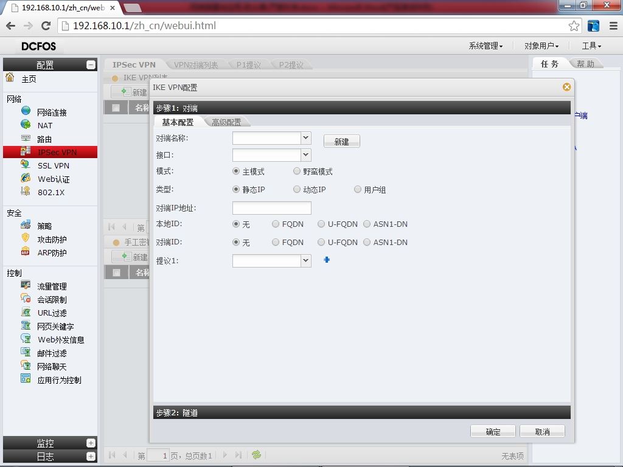The height and width of the screenshot is (467, 623).
Task: Click the 邮件过滤 icon
Action: (x=26, y=352)
